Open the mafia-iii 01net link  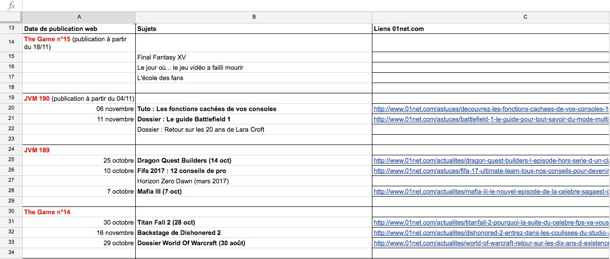[491, 191]
